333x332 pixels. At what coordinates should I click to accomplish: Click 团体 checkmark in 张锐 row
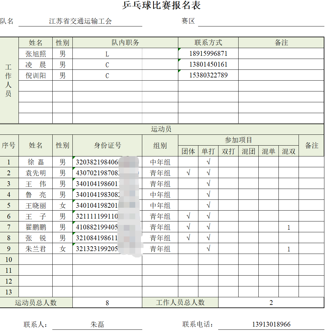tap(188, 238)
